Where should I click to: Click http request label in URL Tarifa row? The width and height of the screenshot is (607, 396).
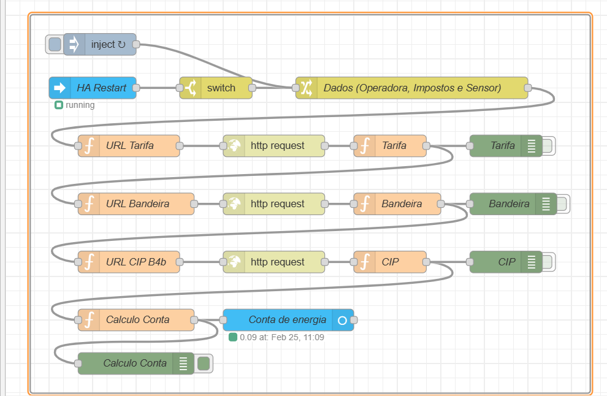(278, 145)
